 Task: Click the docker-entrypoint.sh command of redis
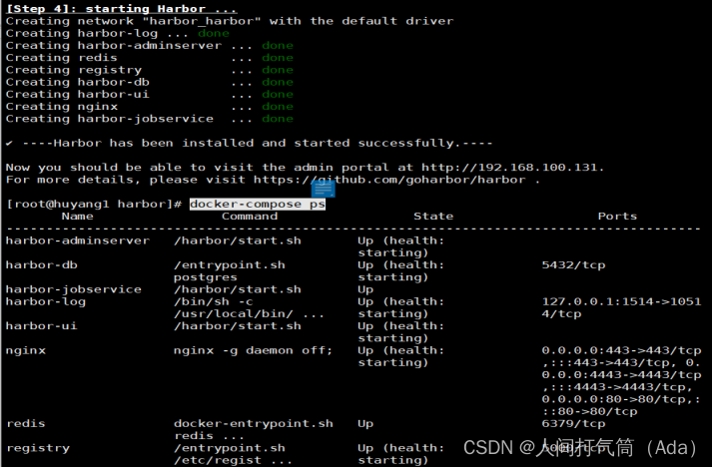point(254,423)
